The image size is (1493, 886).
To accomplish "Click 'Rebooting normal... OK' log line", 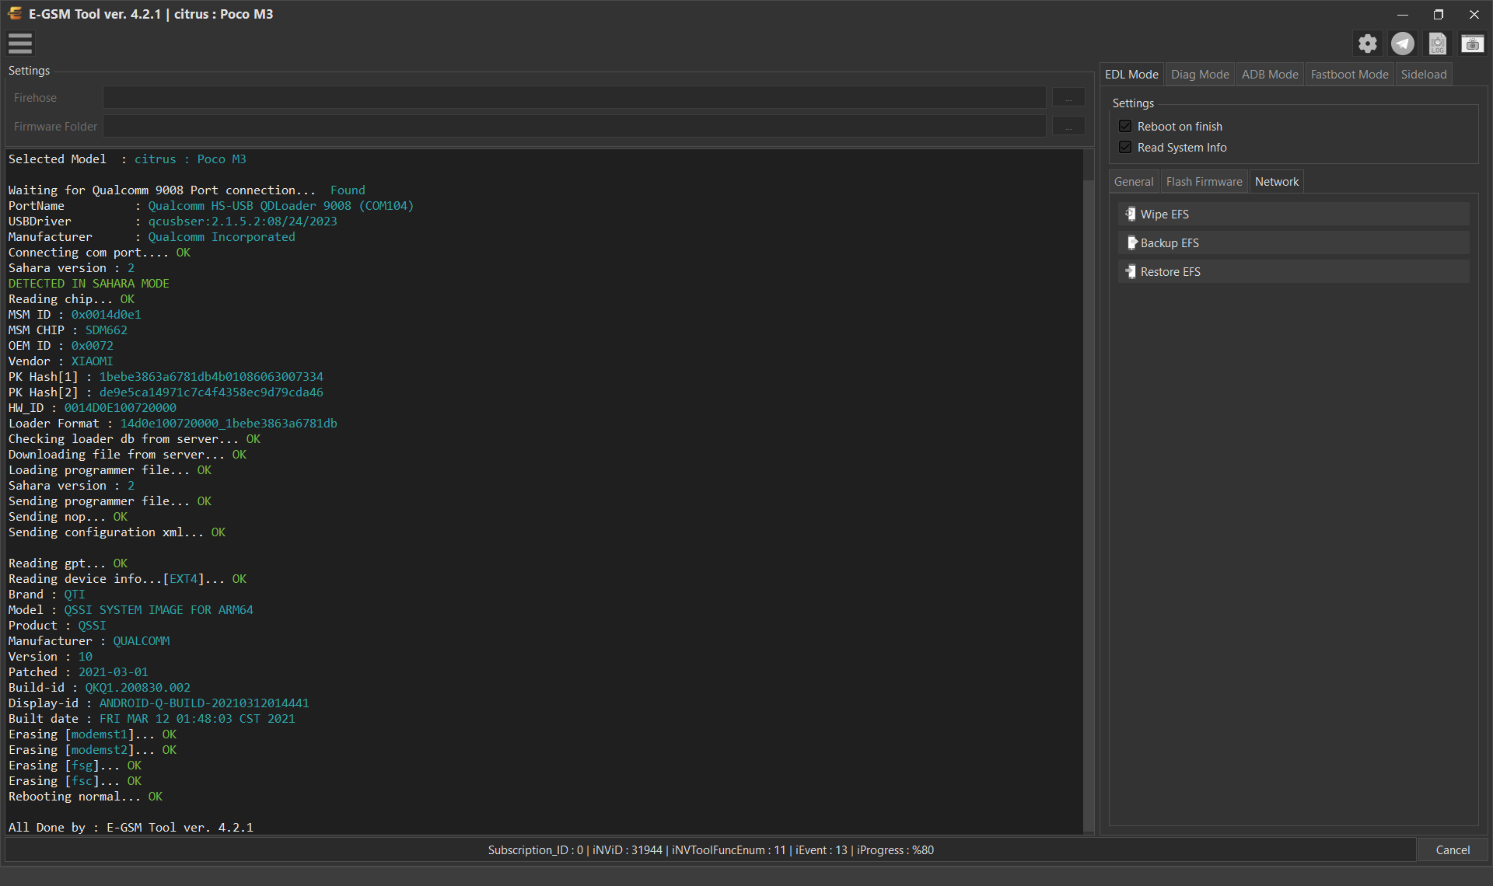I will click(86, 797).
